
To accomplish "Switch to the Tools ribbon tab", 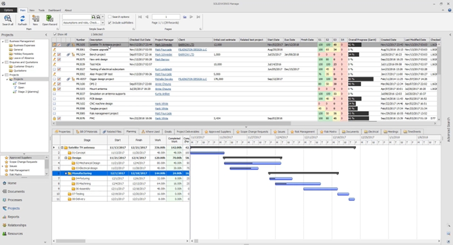I will (x=42, y=10).
